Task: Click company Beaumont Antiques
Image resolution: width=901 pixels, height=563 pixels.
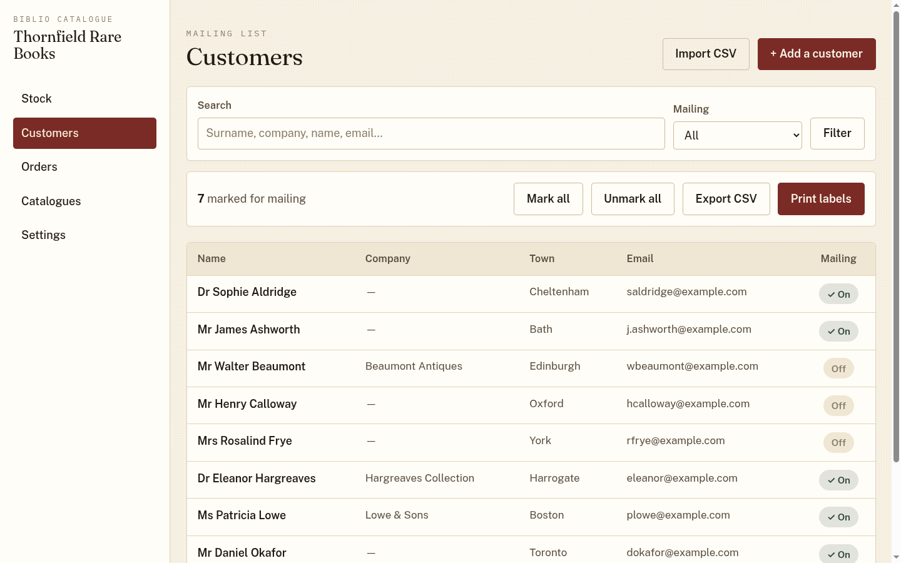Action: (x=414, y=367)
